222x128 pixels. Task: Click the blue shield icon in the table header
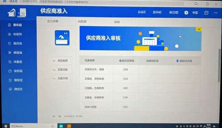coord(177,61)
